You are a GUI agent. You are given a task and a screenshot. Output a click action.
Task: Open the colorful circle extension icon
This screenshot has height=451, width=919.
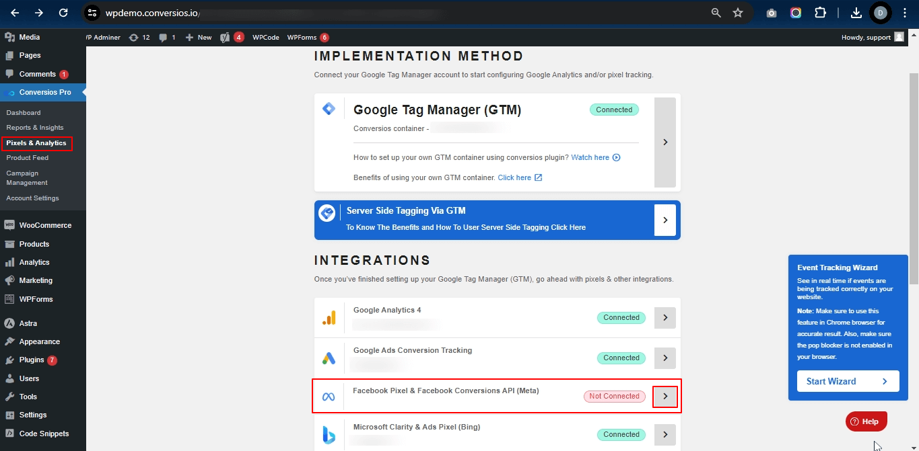[x=796, y=13]
